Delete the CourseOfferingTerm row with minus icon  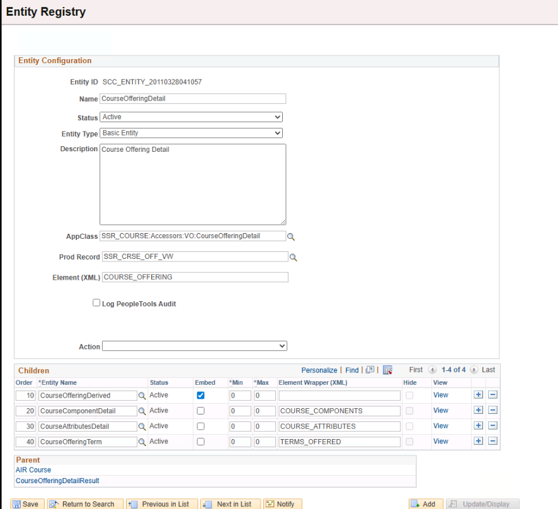point(493,442)
